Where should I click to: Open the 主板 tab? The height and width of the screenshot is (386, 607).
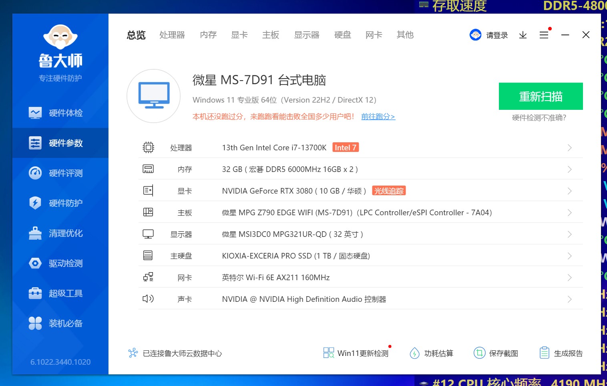(270, 35)
